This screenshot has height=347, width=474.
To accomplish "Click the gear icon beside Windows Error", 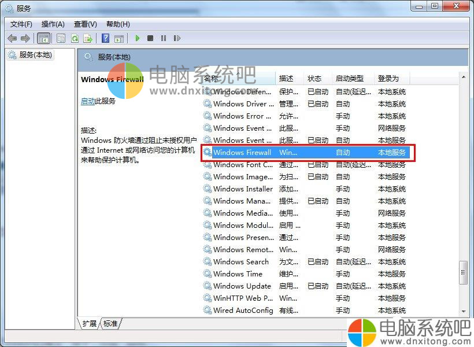I will pos(208,116).
